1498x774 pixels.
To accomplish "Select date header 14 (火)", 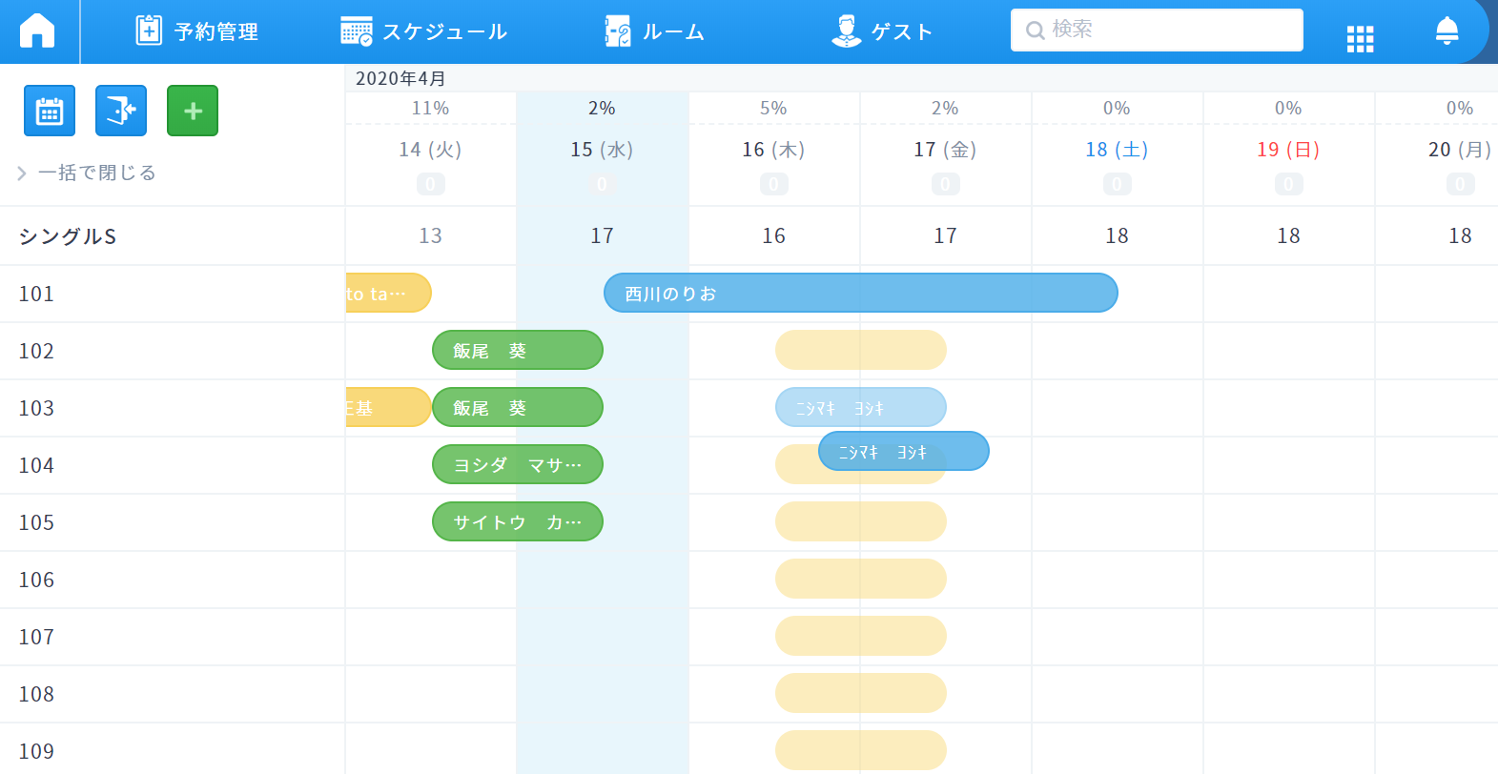I will [430, 150].
